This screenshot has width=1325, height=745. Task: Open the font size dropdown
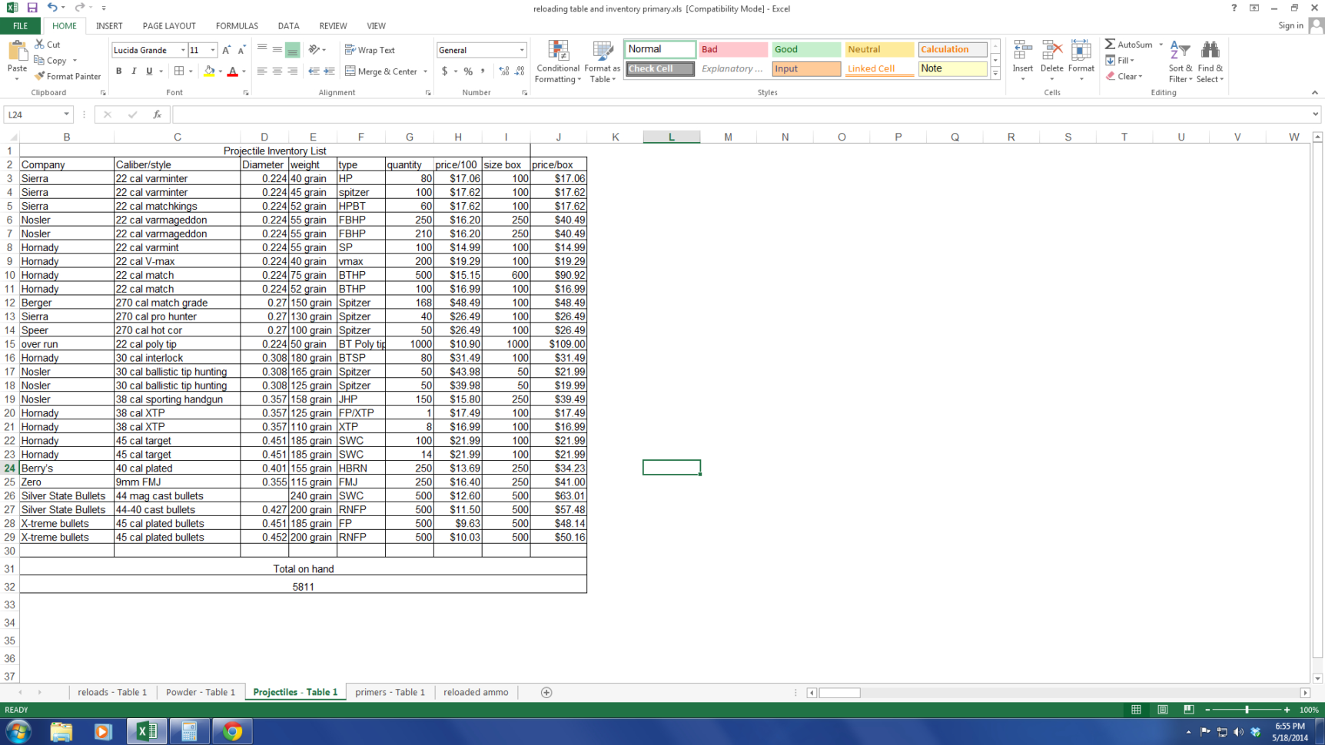[x=212, y=49]
